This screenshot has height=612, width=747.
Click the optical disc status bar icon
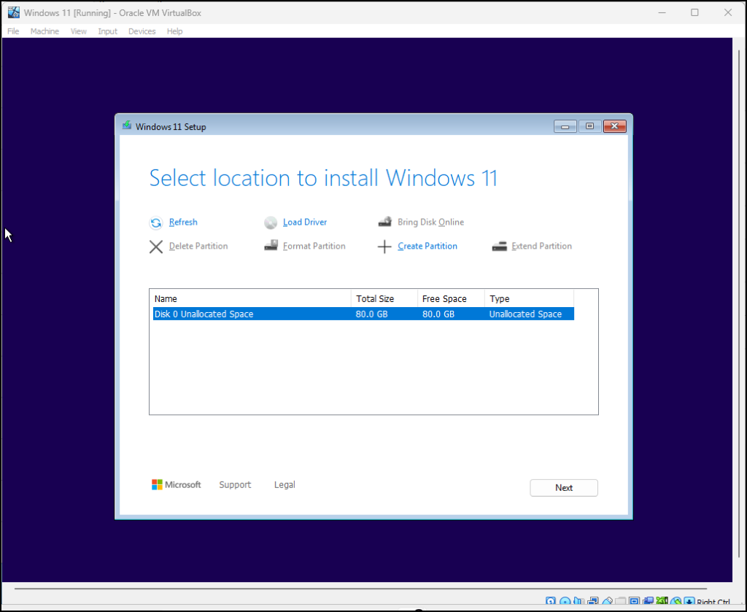point(565,601)
